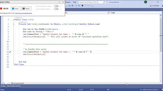
Task: Open the green S account avatar
Action: pyautogui.click(x=145, y=2)
